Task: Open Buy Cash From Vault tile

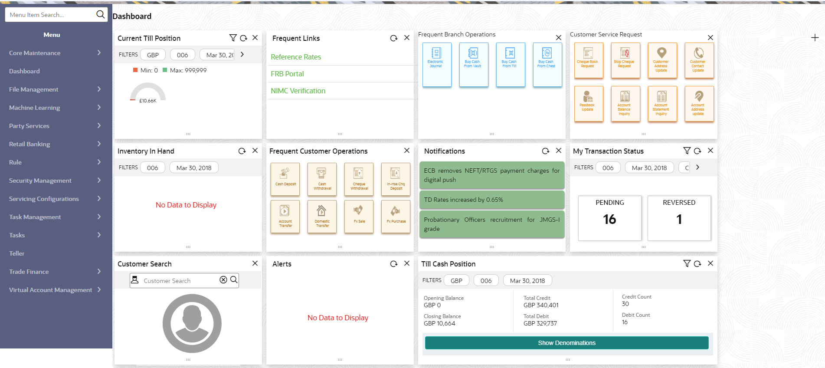Action: (474, 65)
